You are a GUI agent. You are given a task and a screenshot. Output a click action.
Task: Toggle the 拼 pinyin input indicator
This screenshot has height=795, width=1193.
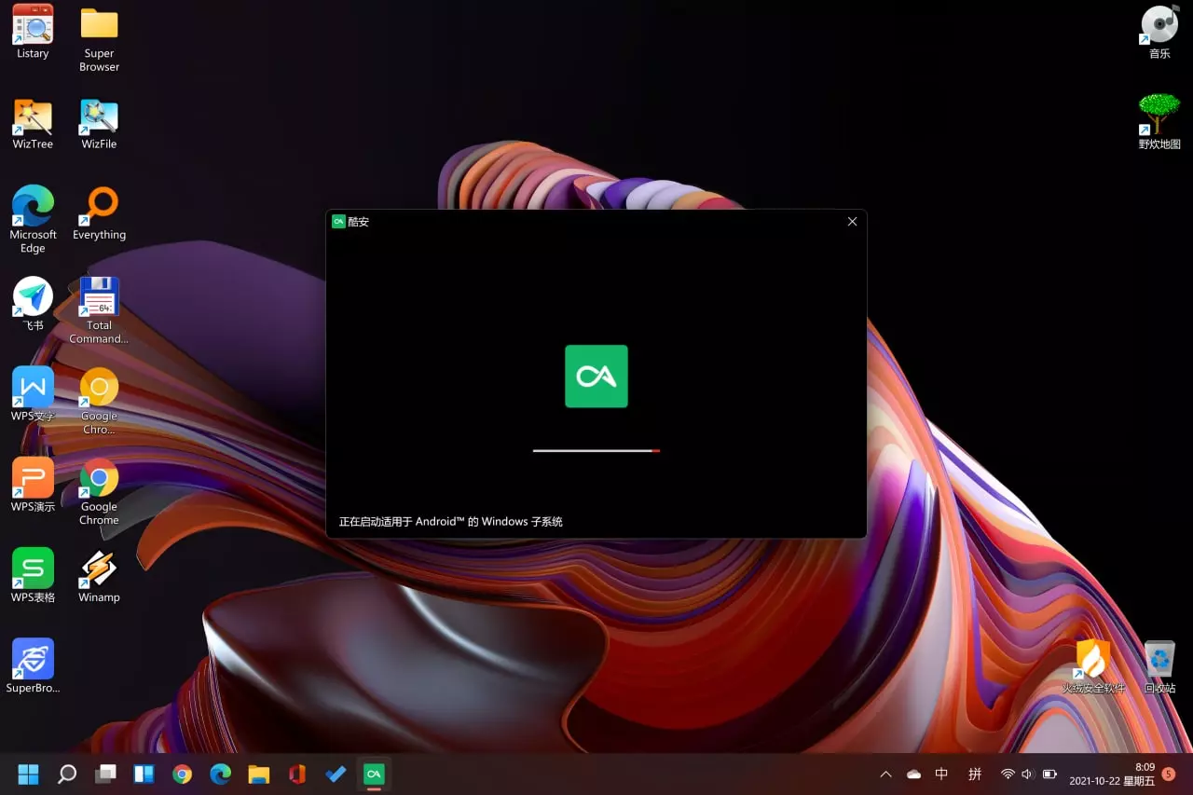tap(975, 774)
